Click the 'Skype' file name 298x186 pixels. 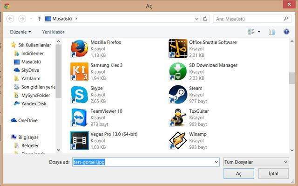click(x=96, y=88)
